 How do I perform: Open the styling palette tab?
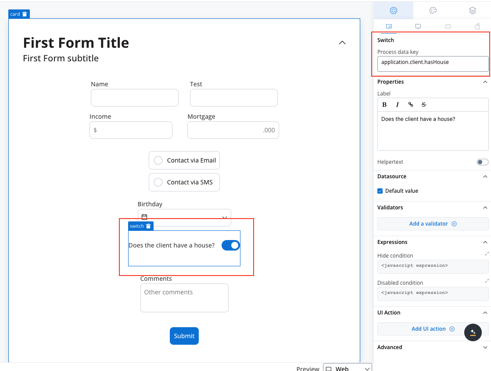point(433,11)
